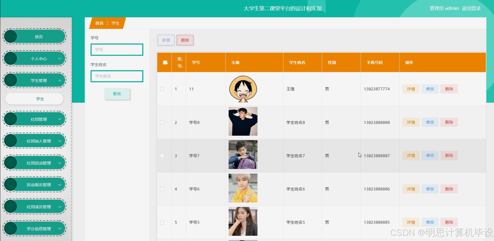Check the row checkbox for 学生姓名6
This screenshot has height=241, width=494.
[x=162, y=189]
